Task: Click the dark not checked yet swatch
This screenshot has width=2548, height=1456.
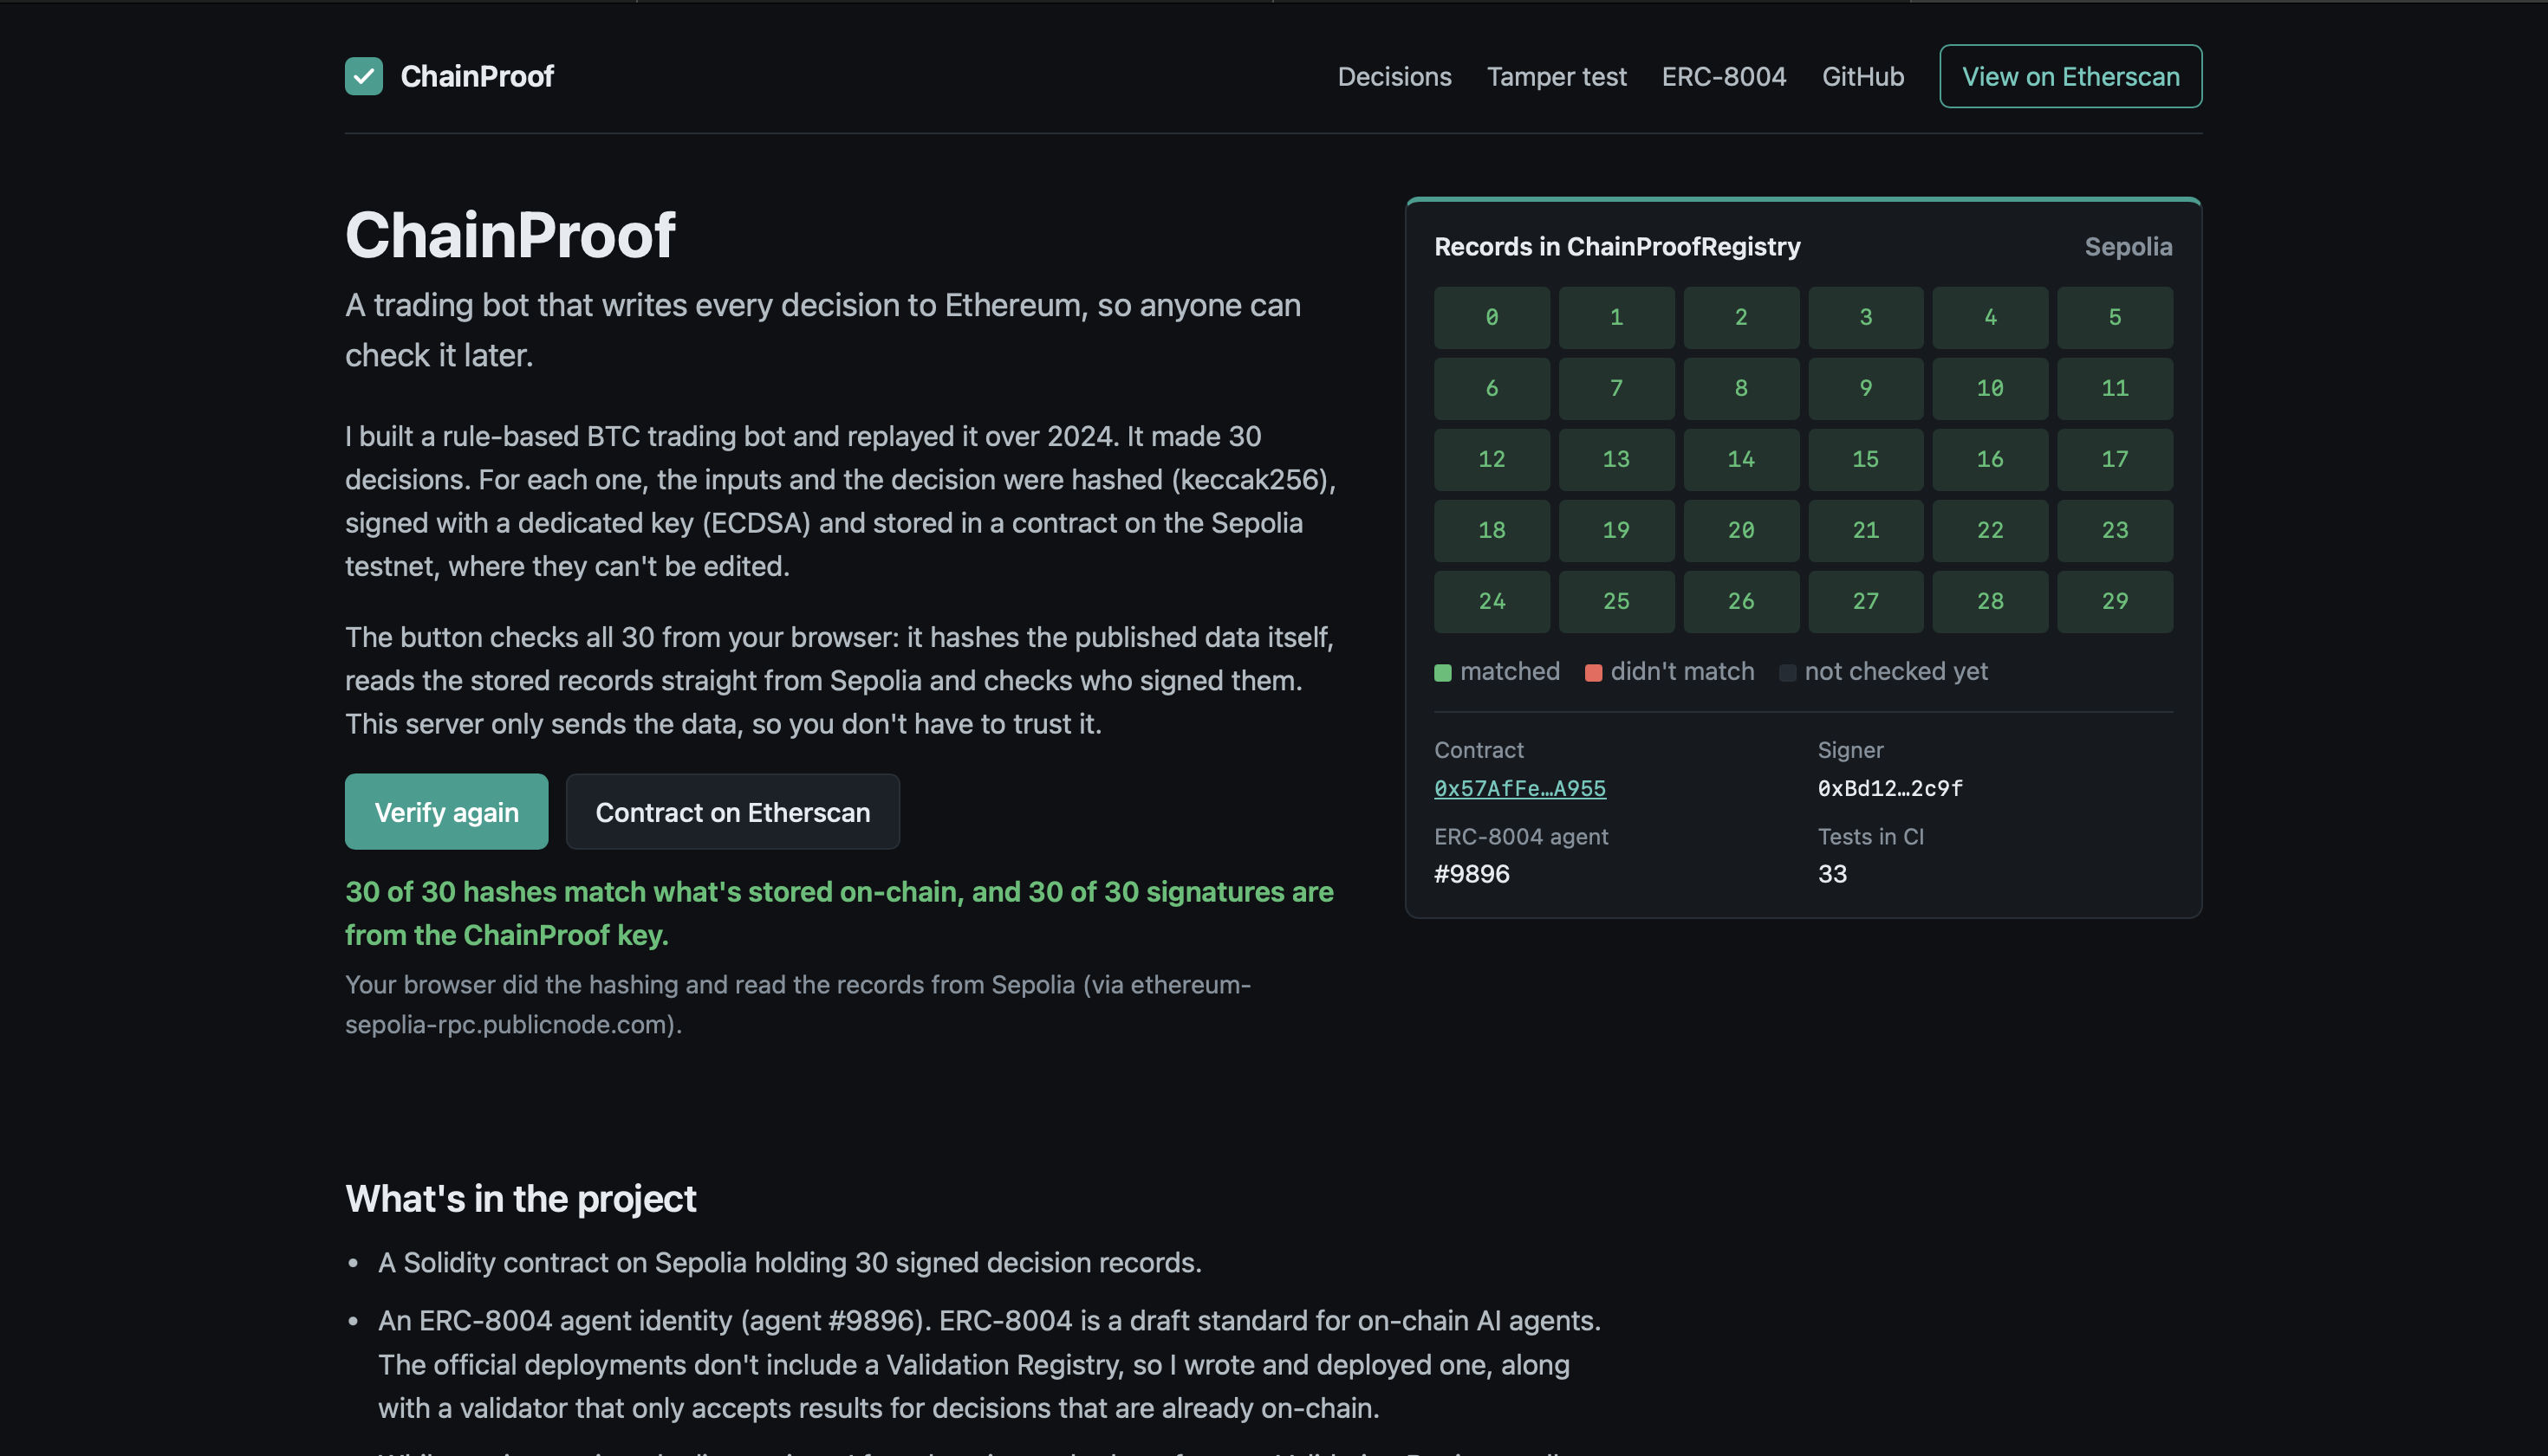Action: 1787,673
